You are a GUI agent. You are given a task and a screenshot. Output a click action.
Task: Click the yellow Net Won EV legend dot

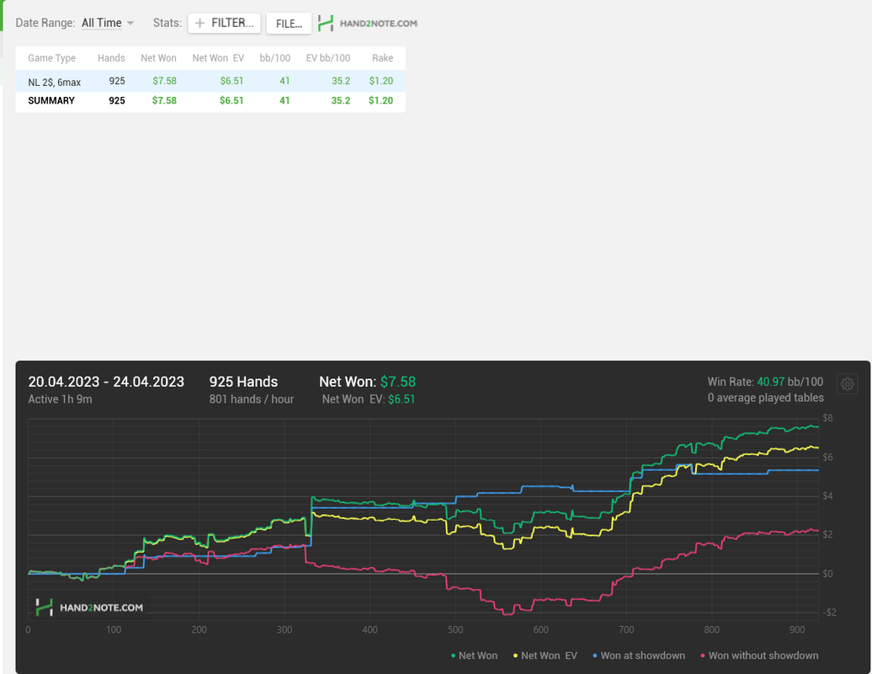click(515, 656)
